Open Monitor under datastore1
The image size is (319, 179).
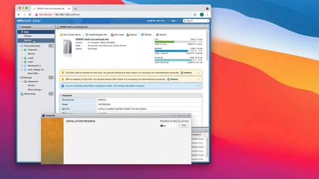pyautogui.click(x=31, y=86)
